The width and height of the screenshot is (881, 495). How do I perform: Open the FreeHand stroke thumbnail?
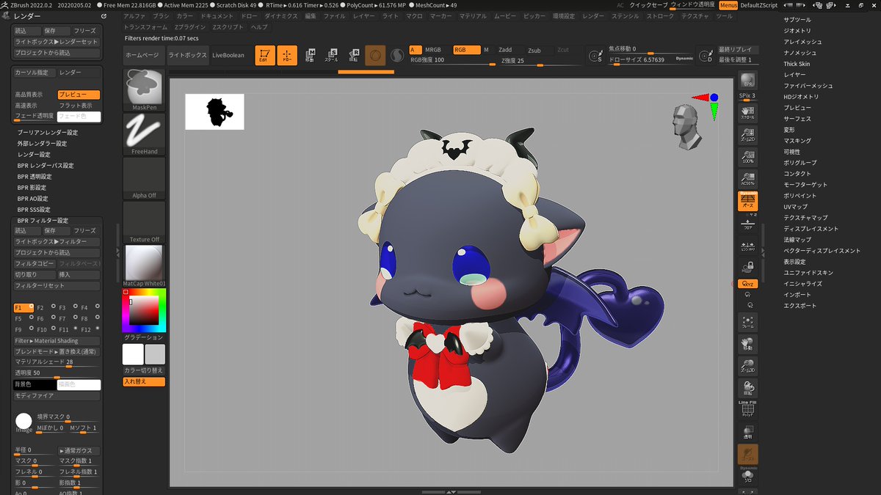click(145, 133)
